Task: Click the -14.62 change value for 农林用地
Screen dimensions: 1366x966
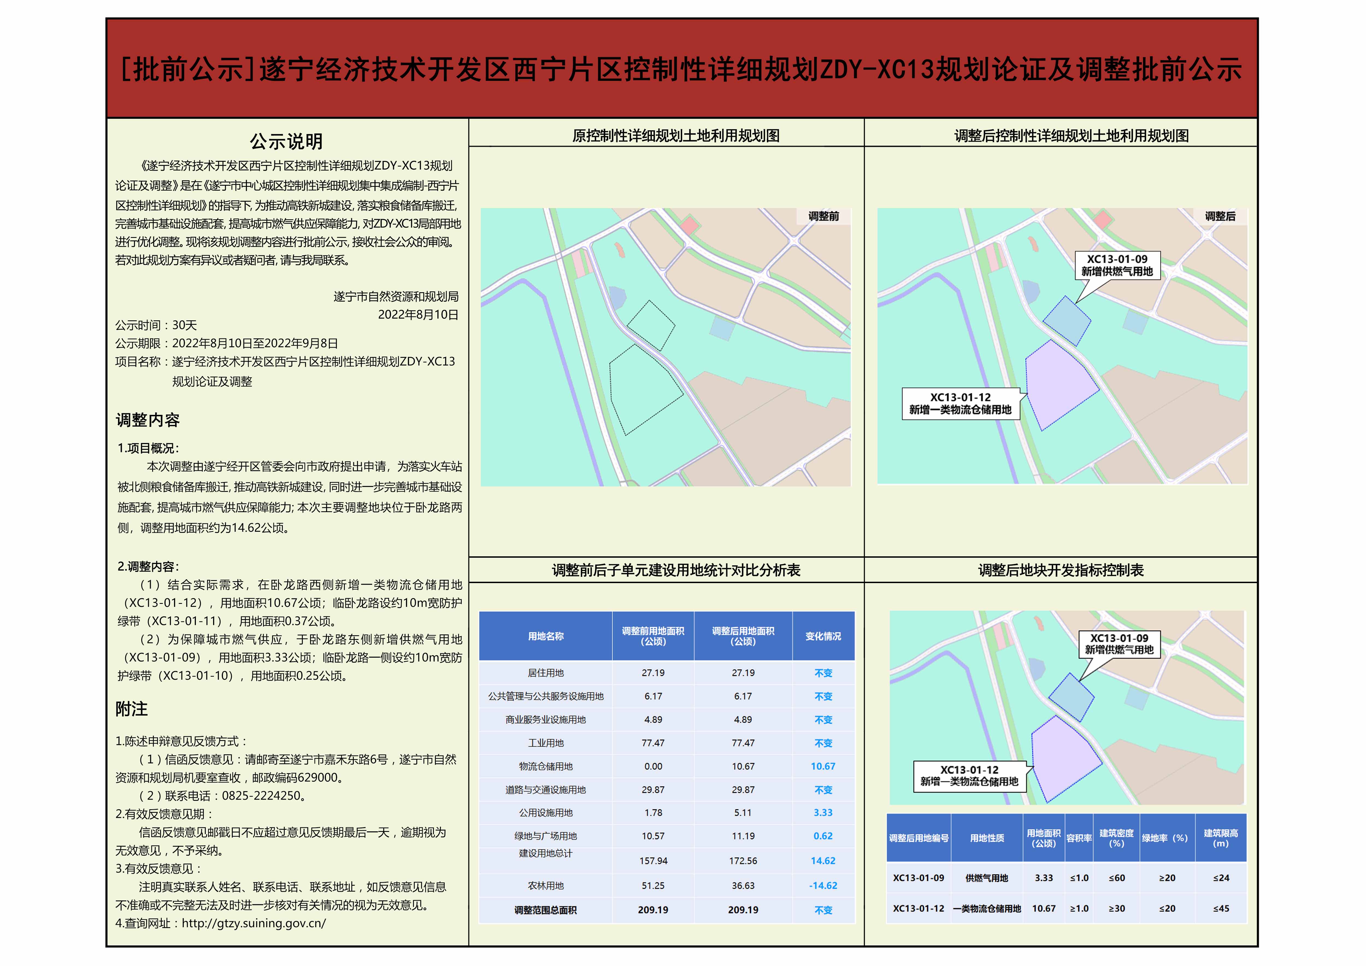Action: pyautogui.click(x=823, y=886)
